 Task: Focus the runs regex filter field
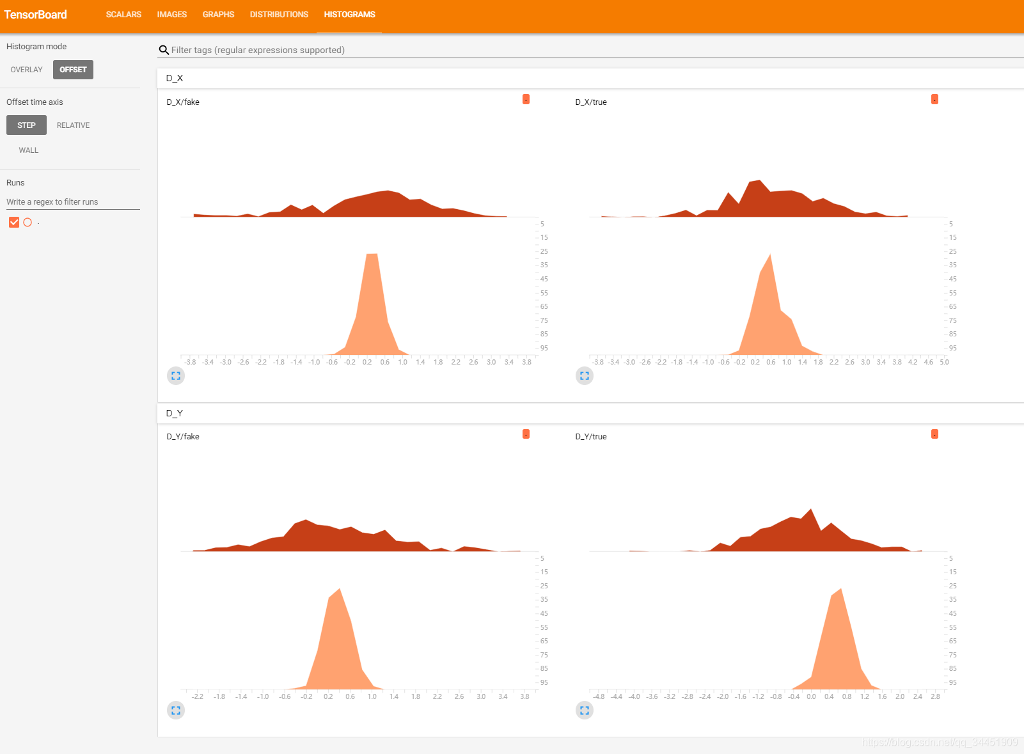[73, 202]
